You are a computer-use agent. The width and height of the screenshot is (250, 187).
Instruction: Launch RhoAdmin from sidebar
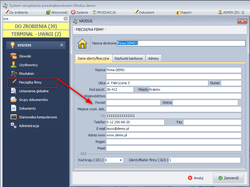[x=26, y=74]
